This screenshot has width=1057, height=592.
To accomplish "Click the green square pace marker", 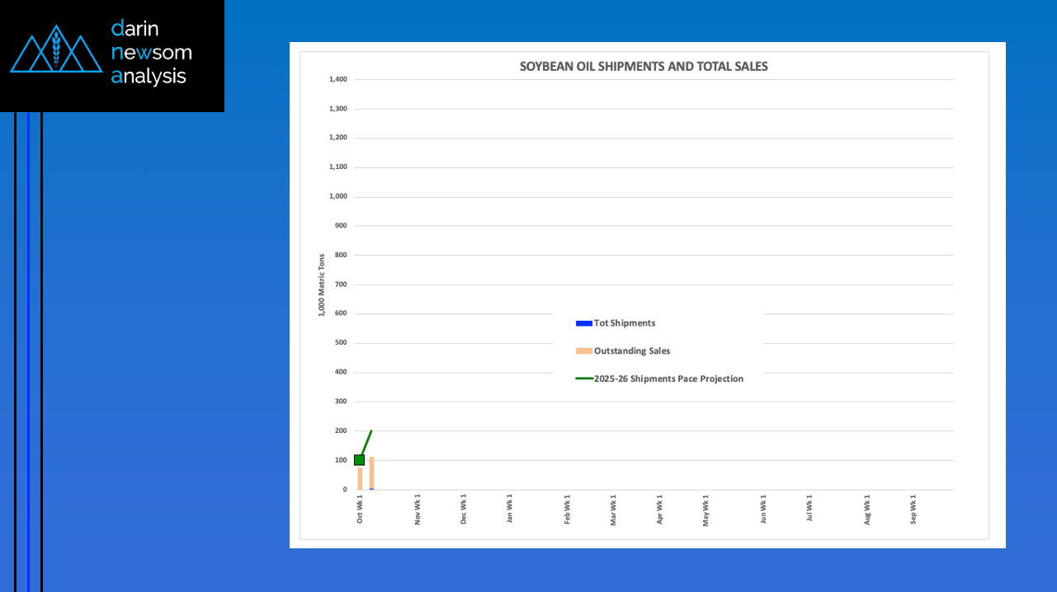I will 359,460.
